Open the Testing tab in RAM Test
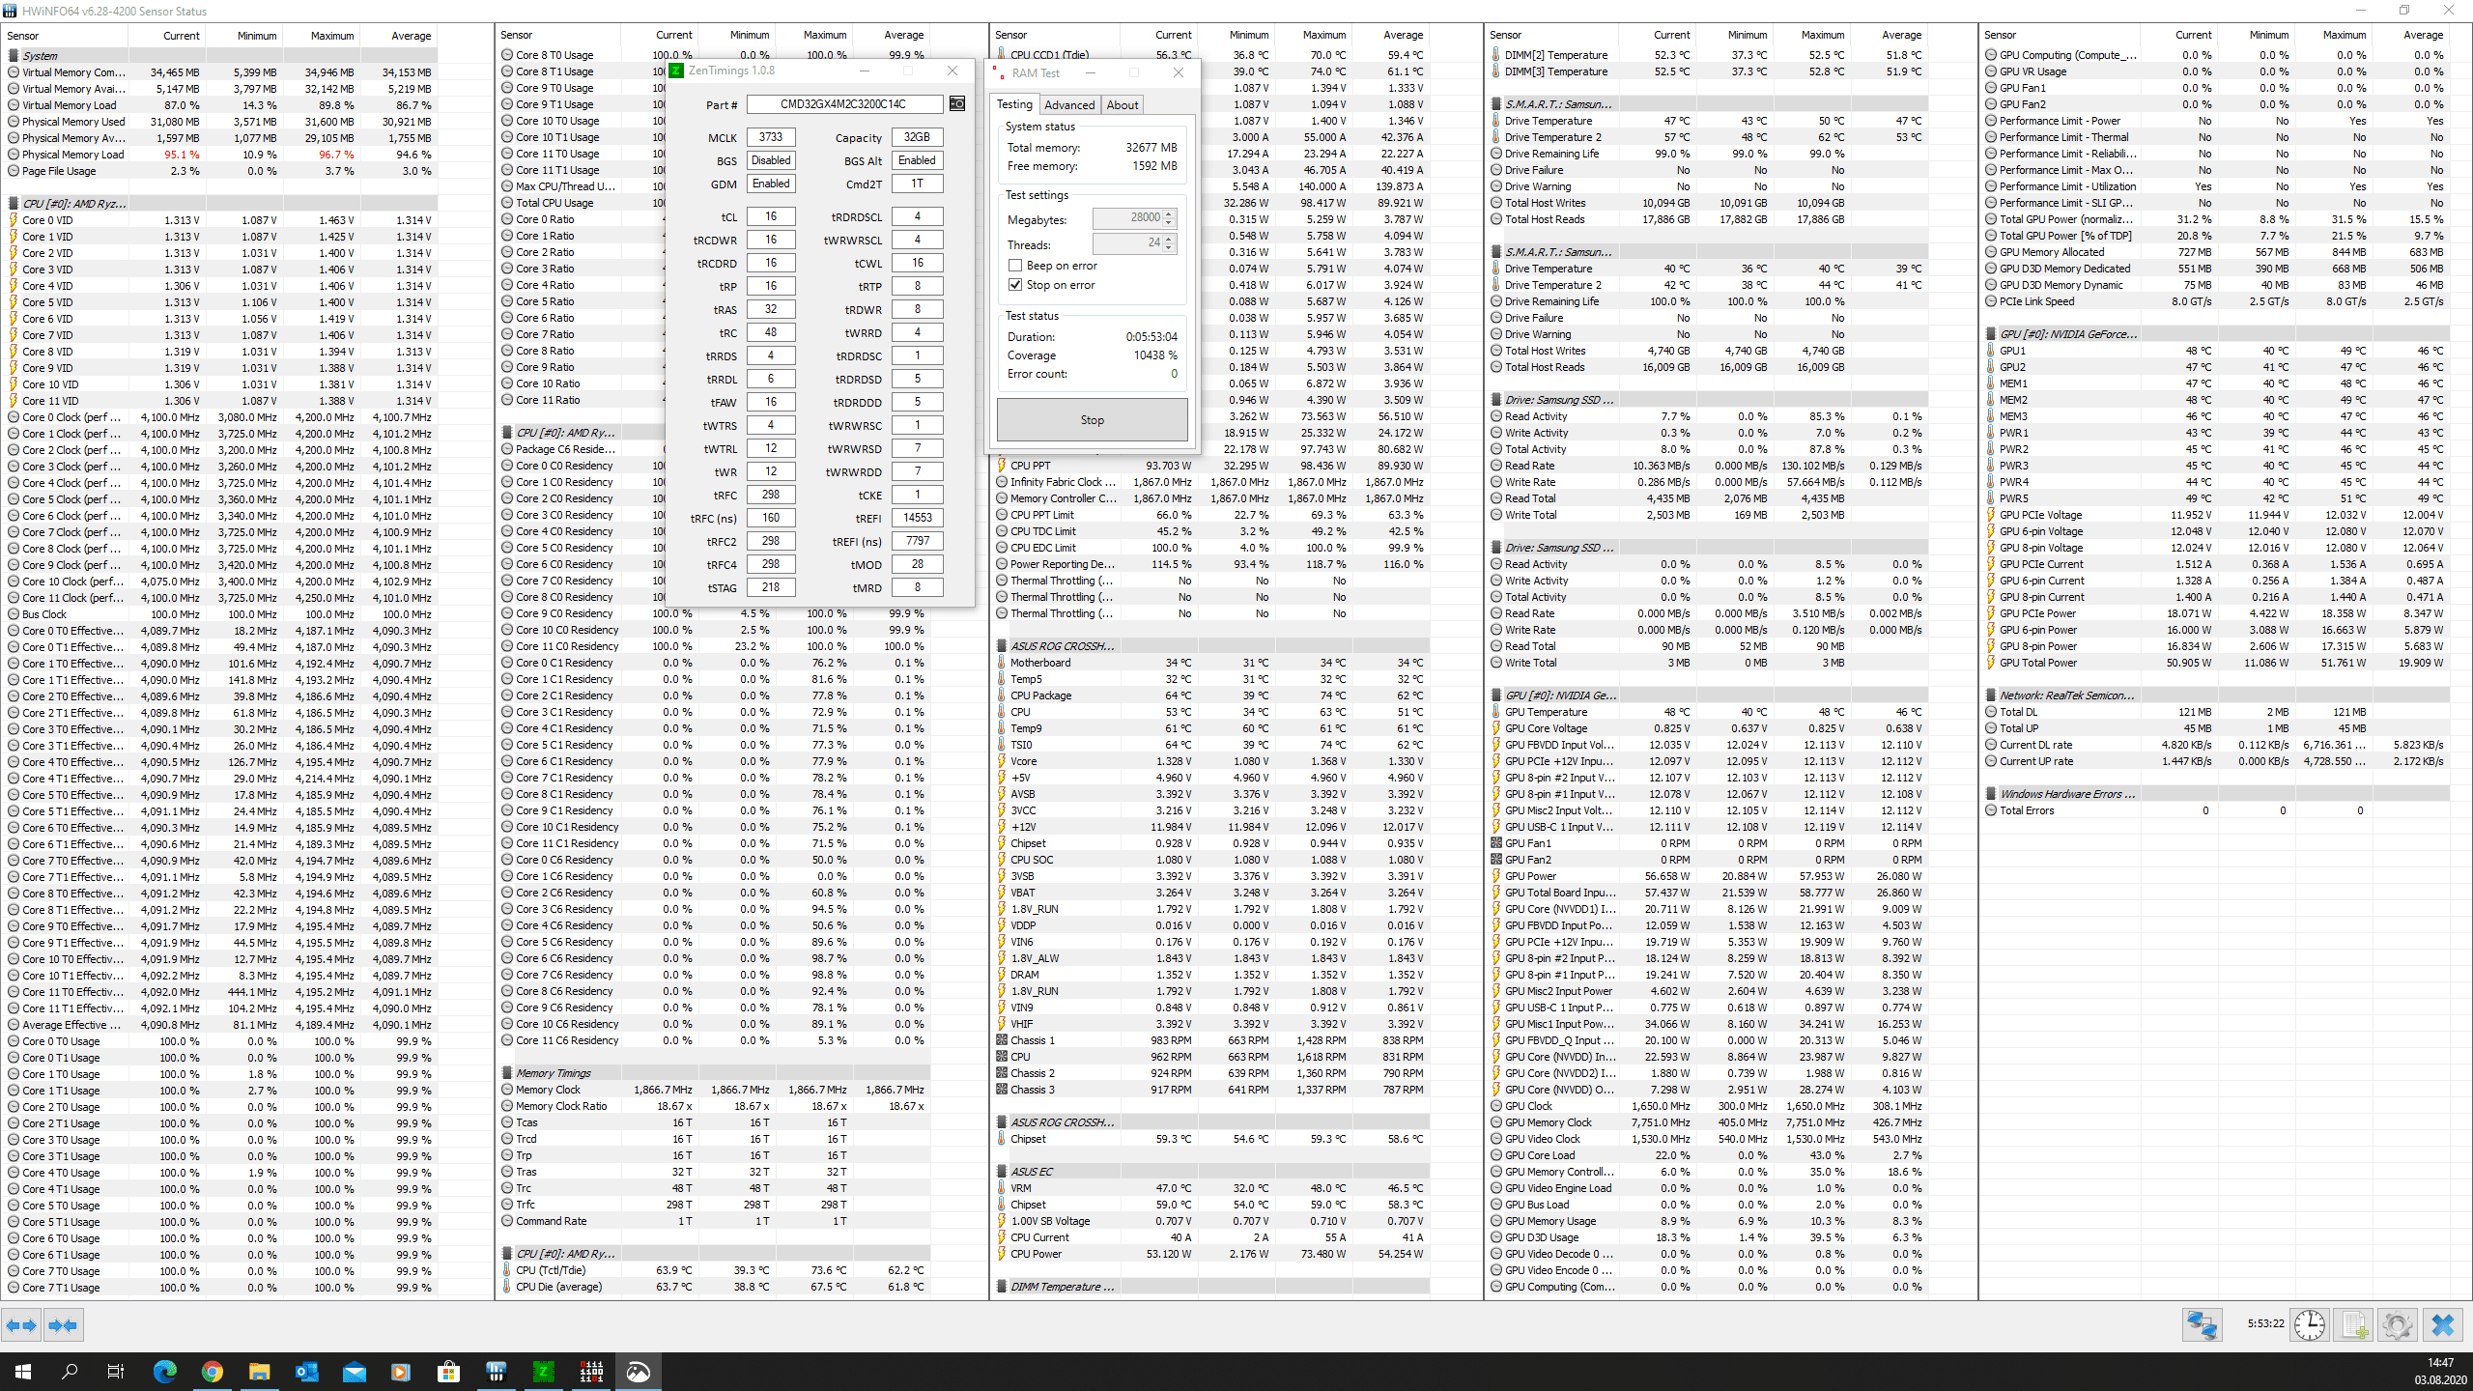 (x=1014, y=103)
